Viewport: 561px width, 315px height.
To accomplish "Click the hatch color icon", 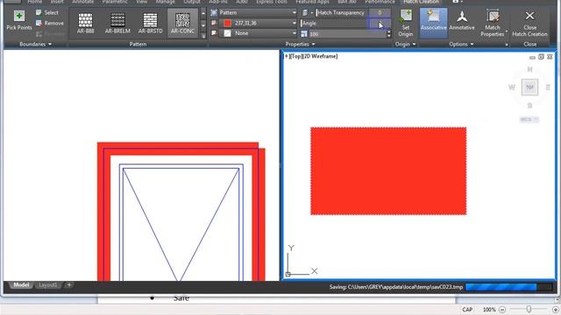I will 214,23.
